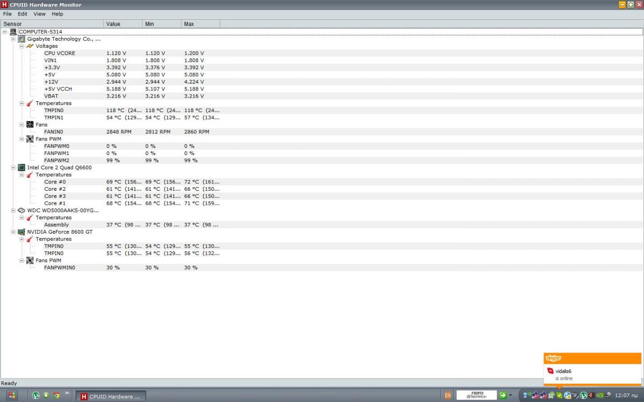Open the Start menu button
This screenshot has width=644, height=402.
(x=12, y=396)
